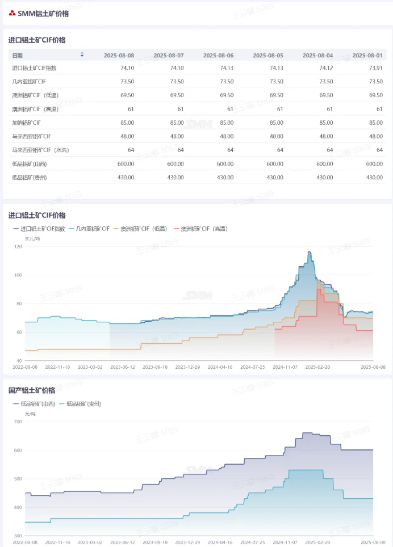Click the 74.13 index value under 2025-08-05
The image size is (393, 547).
click(277, 68)
